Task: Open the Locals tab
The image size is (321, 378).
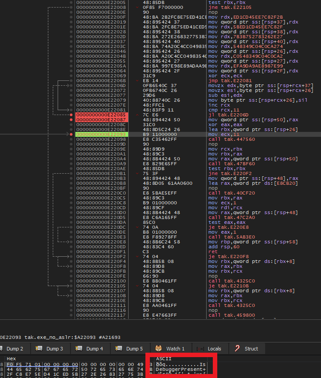Action: point(209,349)
